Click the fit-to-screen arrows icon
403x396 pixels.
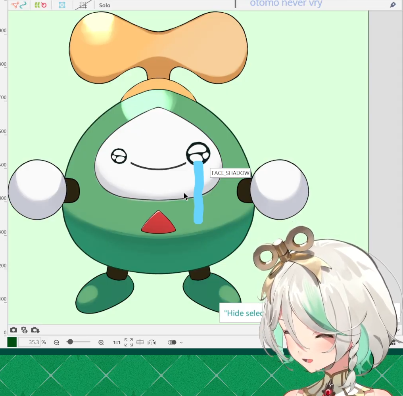[x=129, y=342]
